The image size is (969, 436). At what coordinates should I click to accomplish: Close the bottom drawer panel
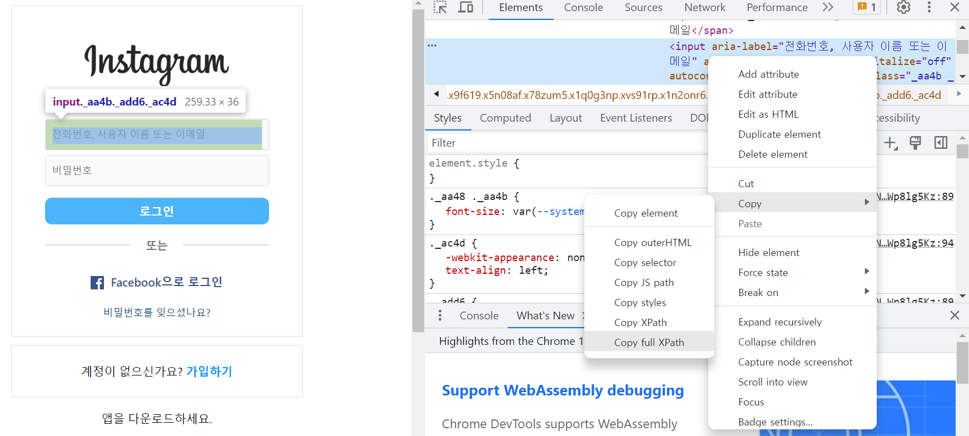coord(955,315)
